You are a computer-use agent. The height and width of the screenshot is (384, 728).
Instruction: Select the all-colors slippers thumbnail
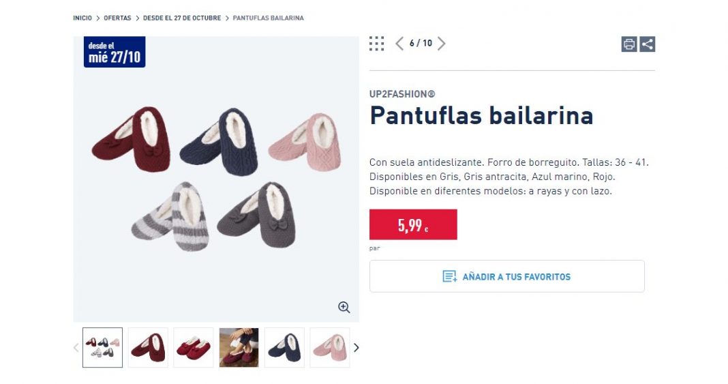click(x=103, y=348)
